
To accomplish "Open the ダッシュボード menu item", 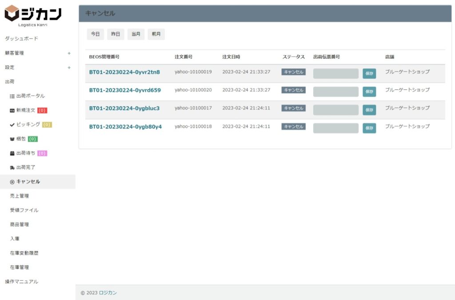I will pyautogui.click(x=21, y=39).
